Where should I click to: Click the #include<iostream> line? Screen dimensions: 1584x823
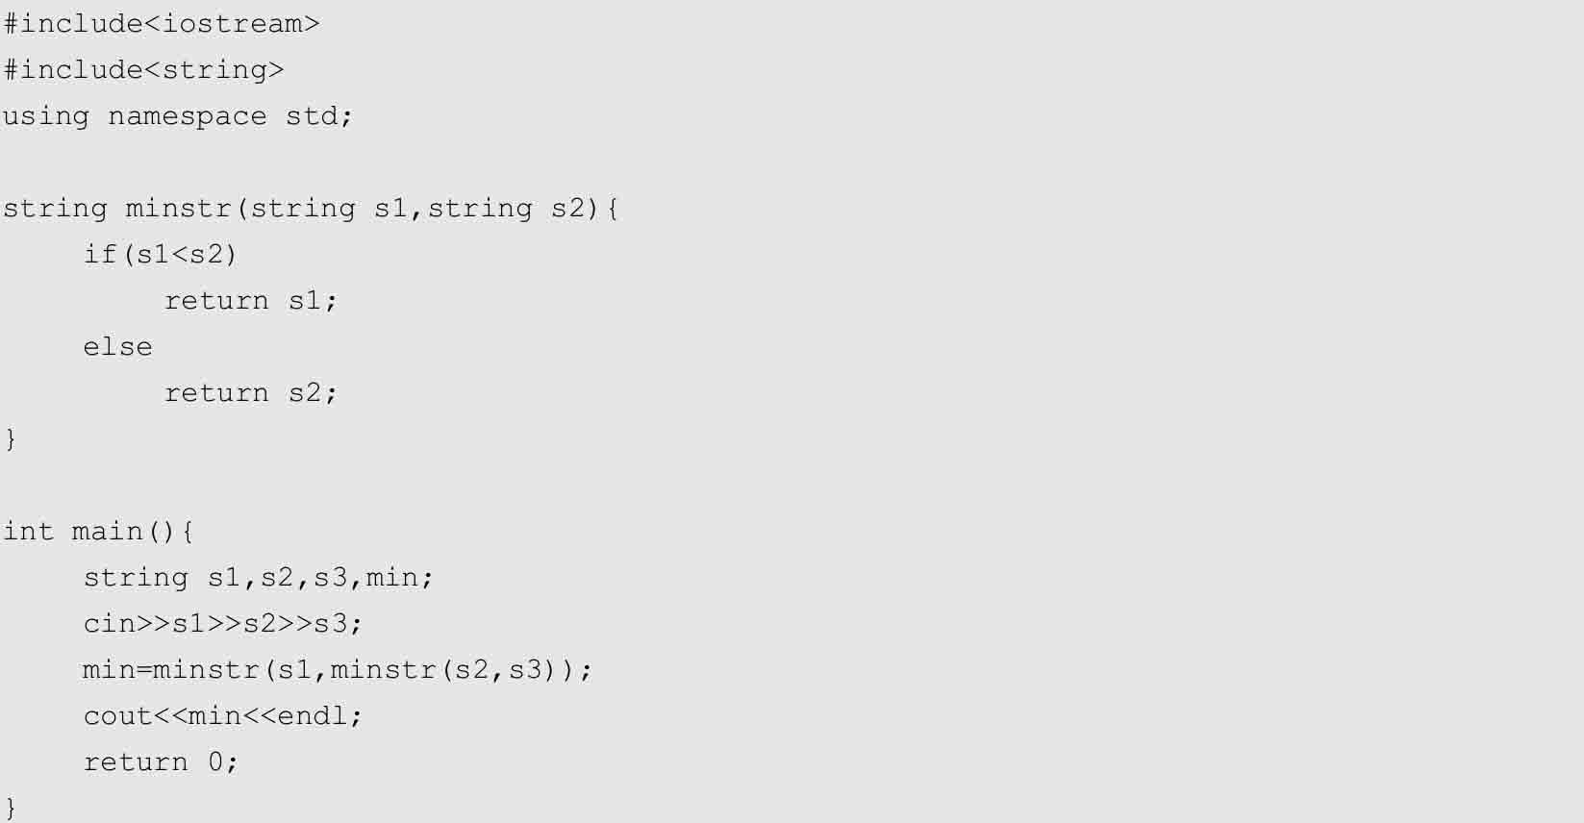[x=161, y=24]
